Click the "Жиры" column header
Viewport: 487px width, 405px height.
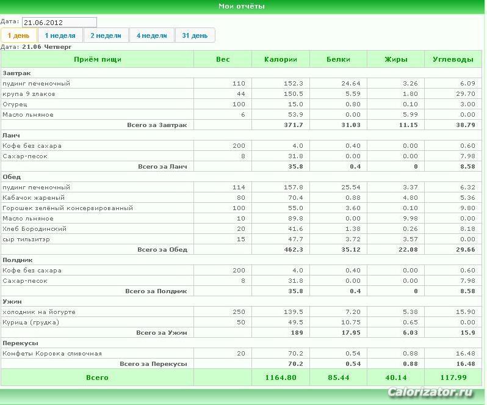tap(395, 59)
